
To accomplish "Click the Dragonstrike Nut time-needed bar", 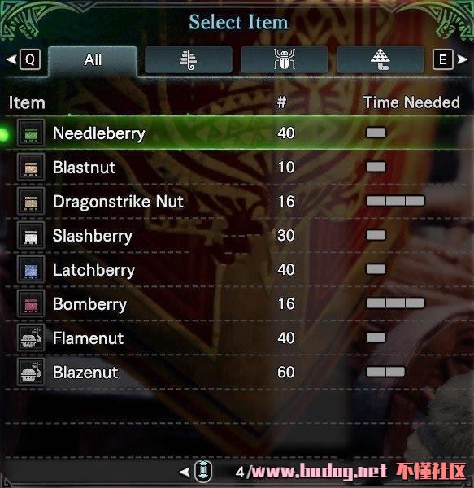I will (395, 201).
